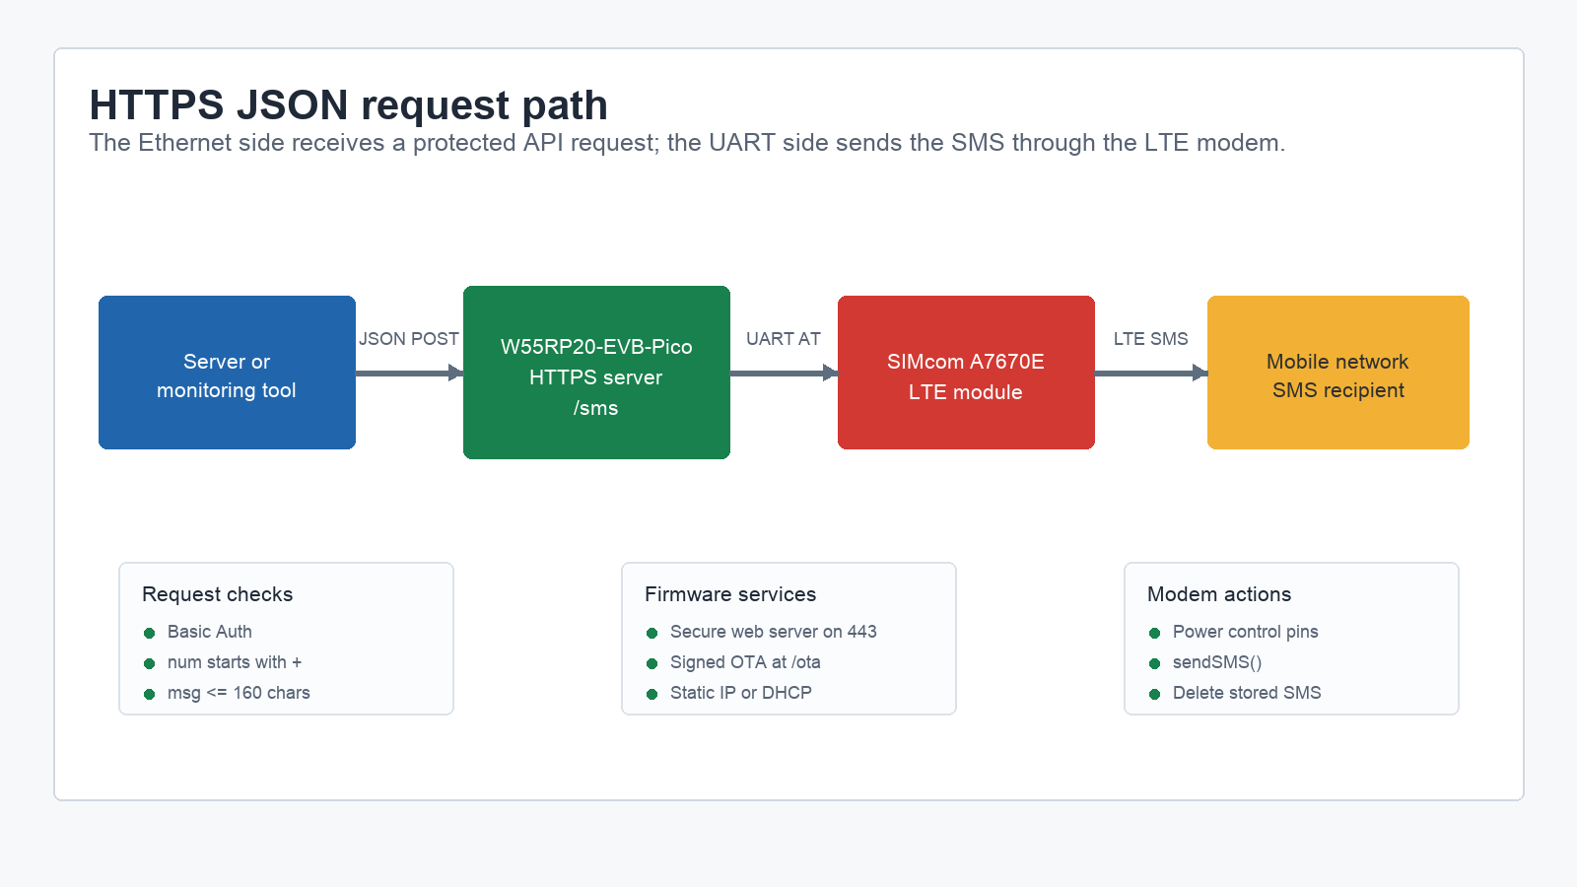Viewport: 1577px width, 887px height.
Task: Click the 'msg <= 160 chars' item
Action: tap(239, 693)
